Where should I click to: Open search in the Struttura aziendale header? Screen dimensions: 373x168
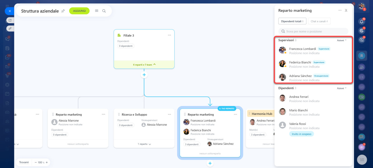(x=104, y=11)
